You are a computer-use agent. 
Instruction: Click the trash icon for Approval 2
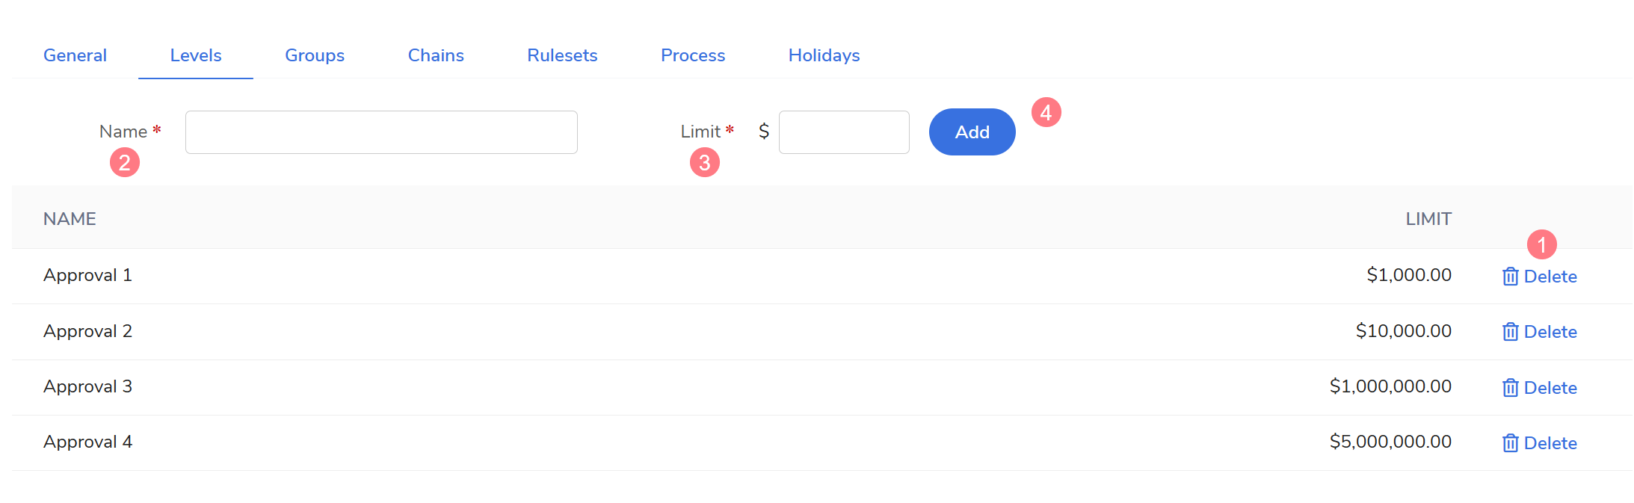point(1510,332)
